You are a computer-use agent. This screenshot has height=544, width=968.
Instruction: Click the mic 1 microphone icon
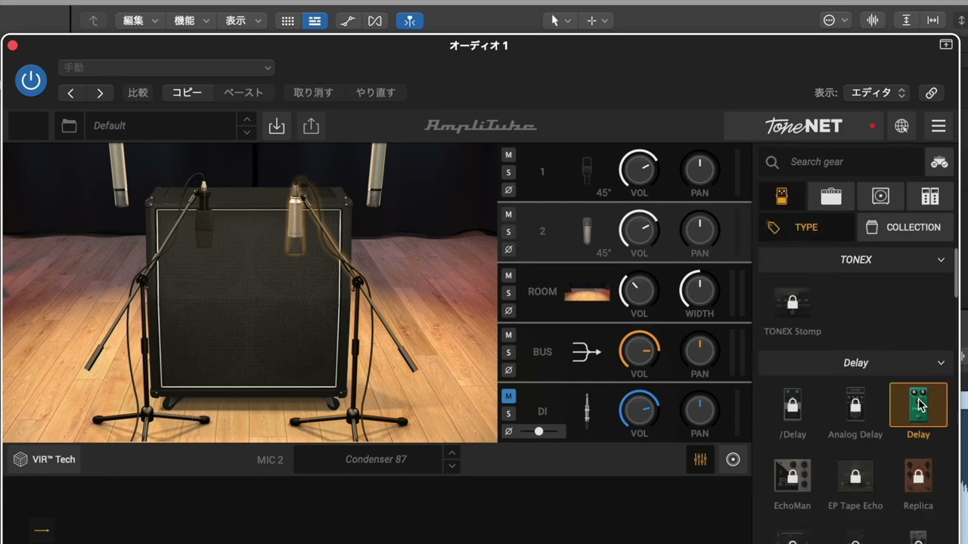[587, 171]
